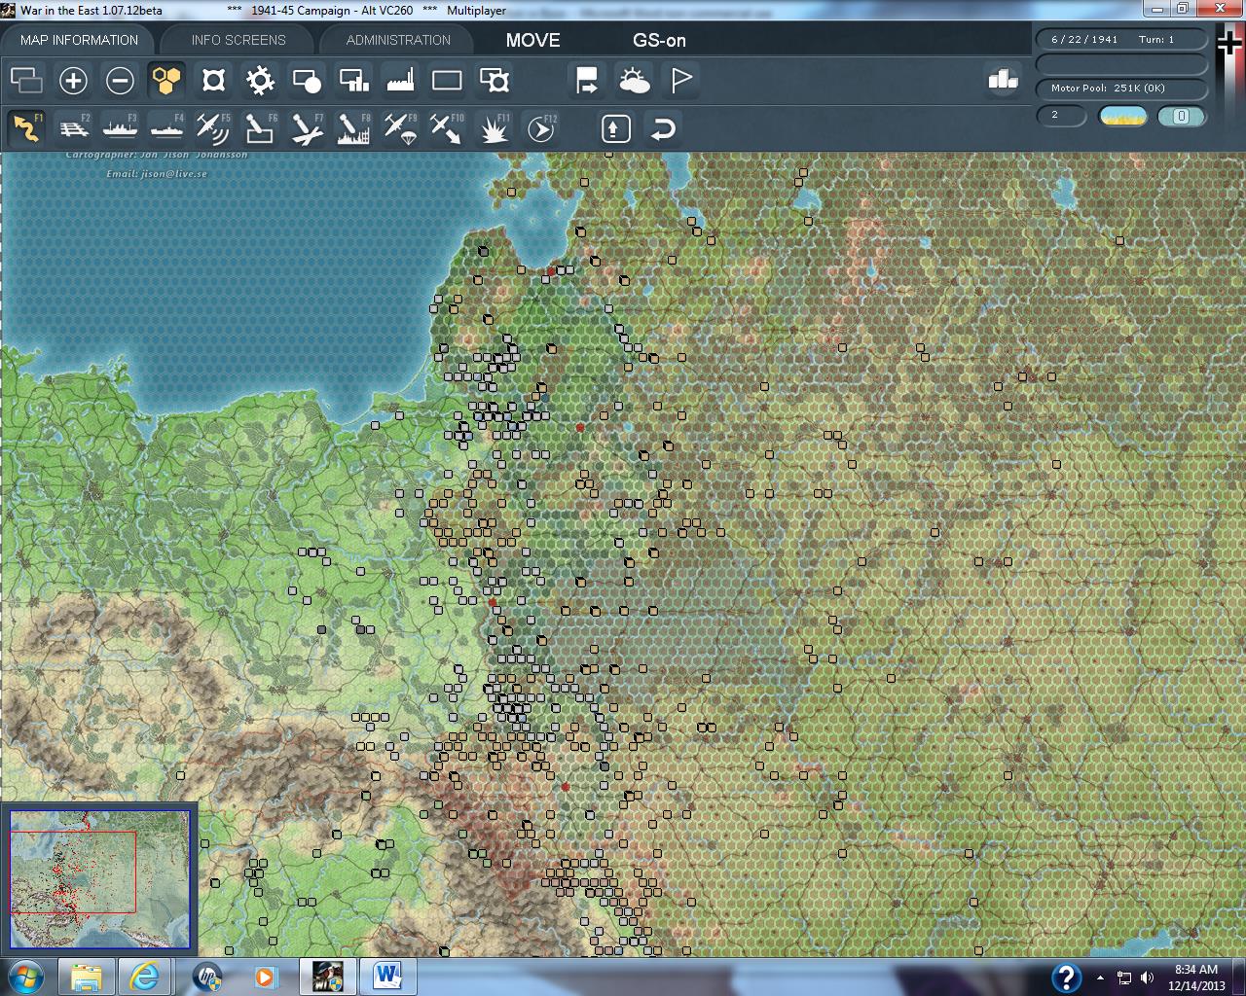Zoom out the map with minus icon
The height and width of the screenshot is (996, 1246).
[120, 80]
